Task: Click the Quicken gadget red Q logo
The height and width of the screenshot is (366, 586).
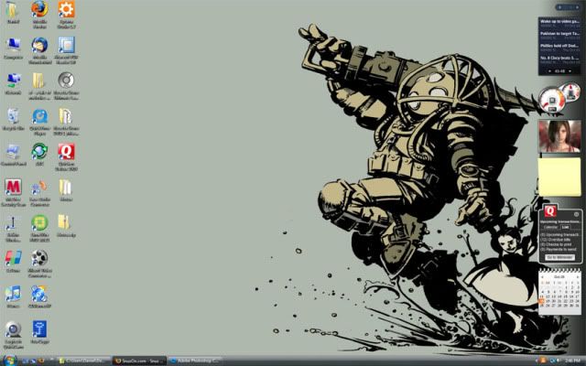Action: (549, 211)
